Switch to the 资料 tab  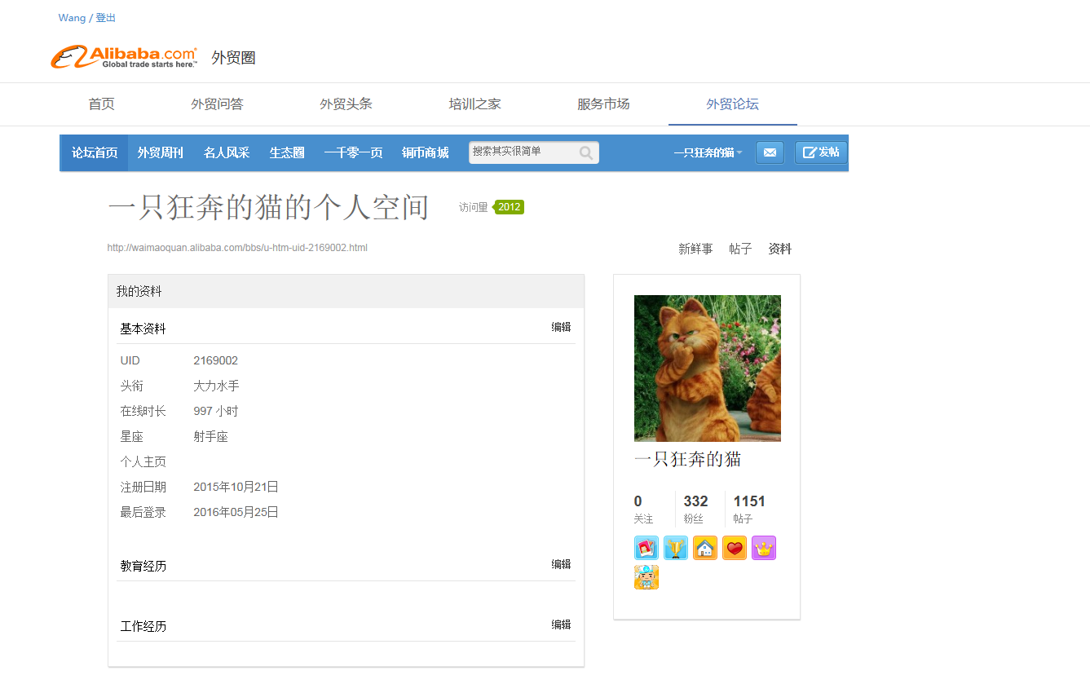(780, 249)
